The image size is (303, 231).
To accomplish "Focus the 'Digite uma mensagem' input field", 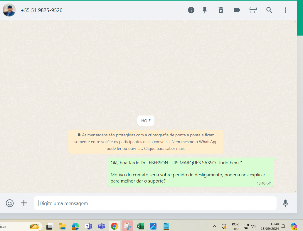I will point(156,203).
